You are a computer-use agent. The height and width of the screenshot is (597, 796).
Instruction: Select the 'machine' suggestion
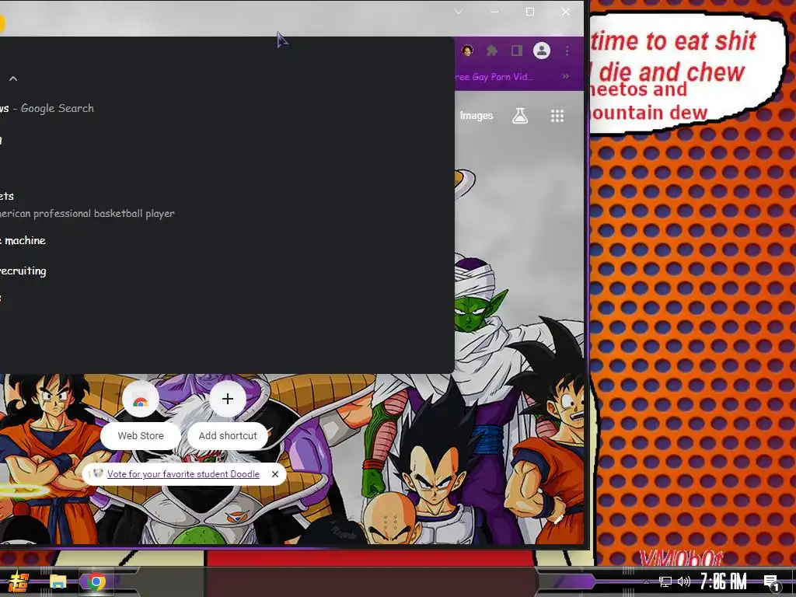tap(227, 241)
